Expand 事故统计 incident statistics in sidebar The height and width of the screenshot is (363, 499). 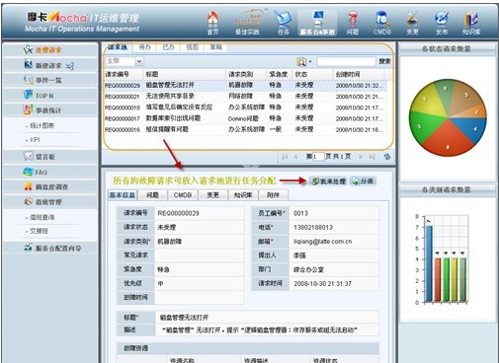click(49, 110)
